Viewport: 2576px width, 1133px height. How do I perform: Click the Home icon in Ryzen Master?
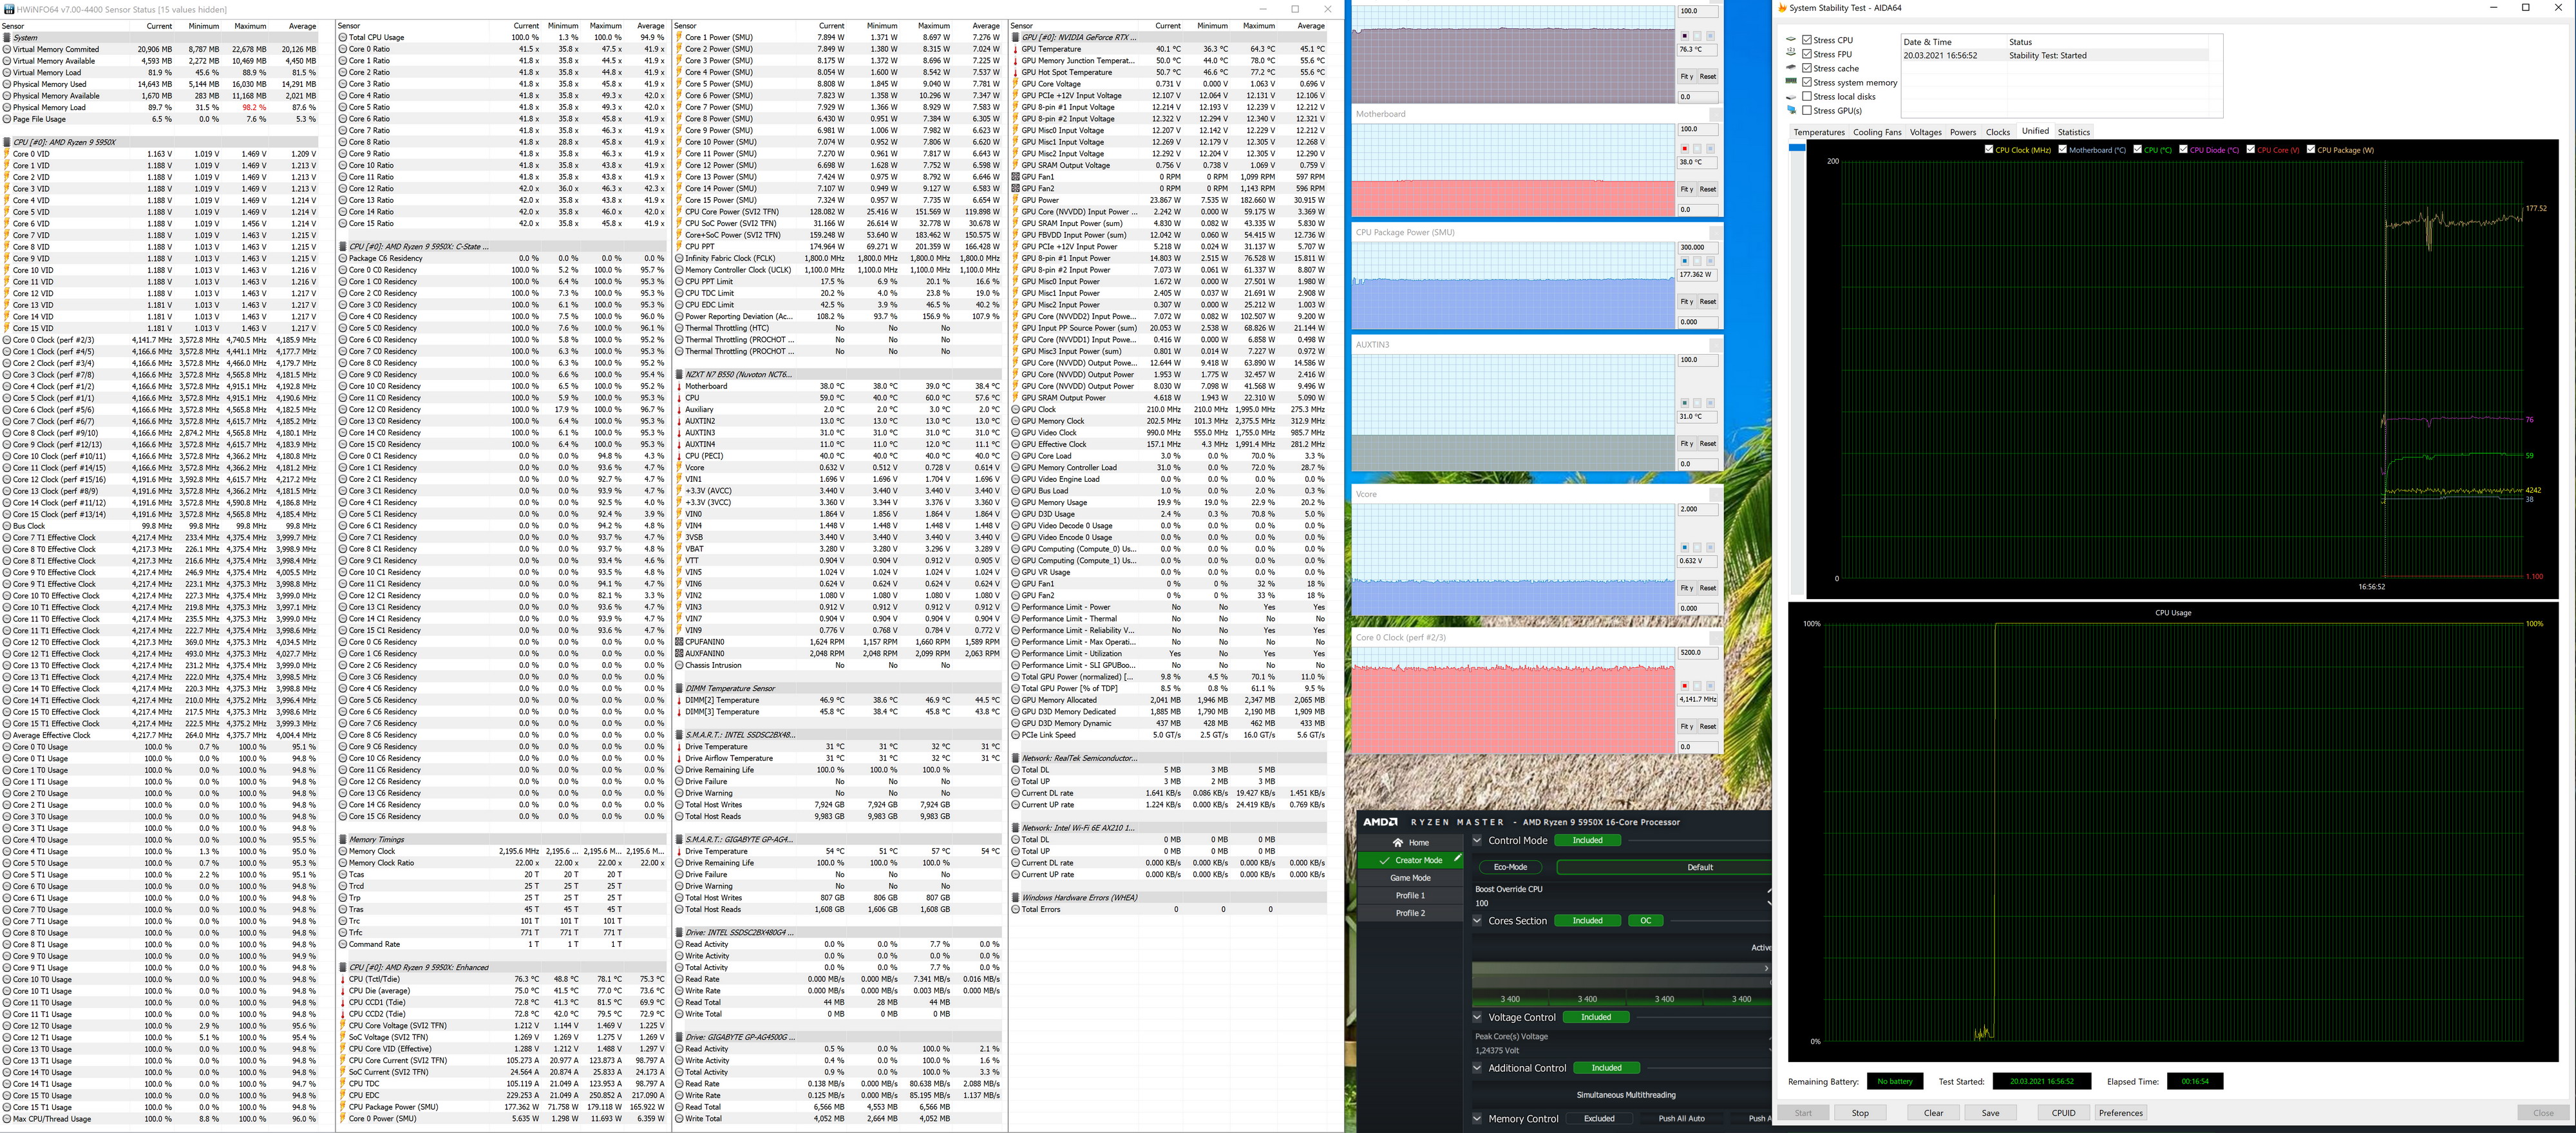(1397, 842)
